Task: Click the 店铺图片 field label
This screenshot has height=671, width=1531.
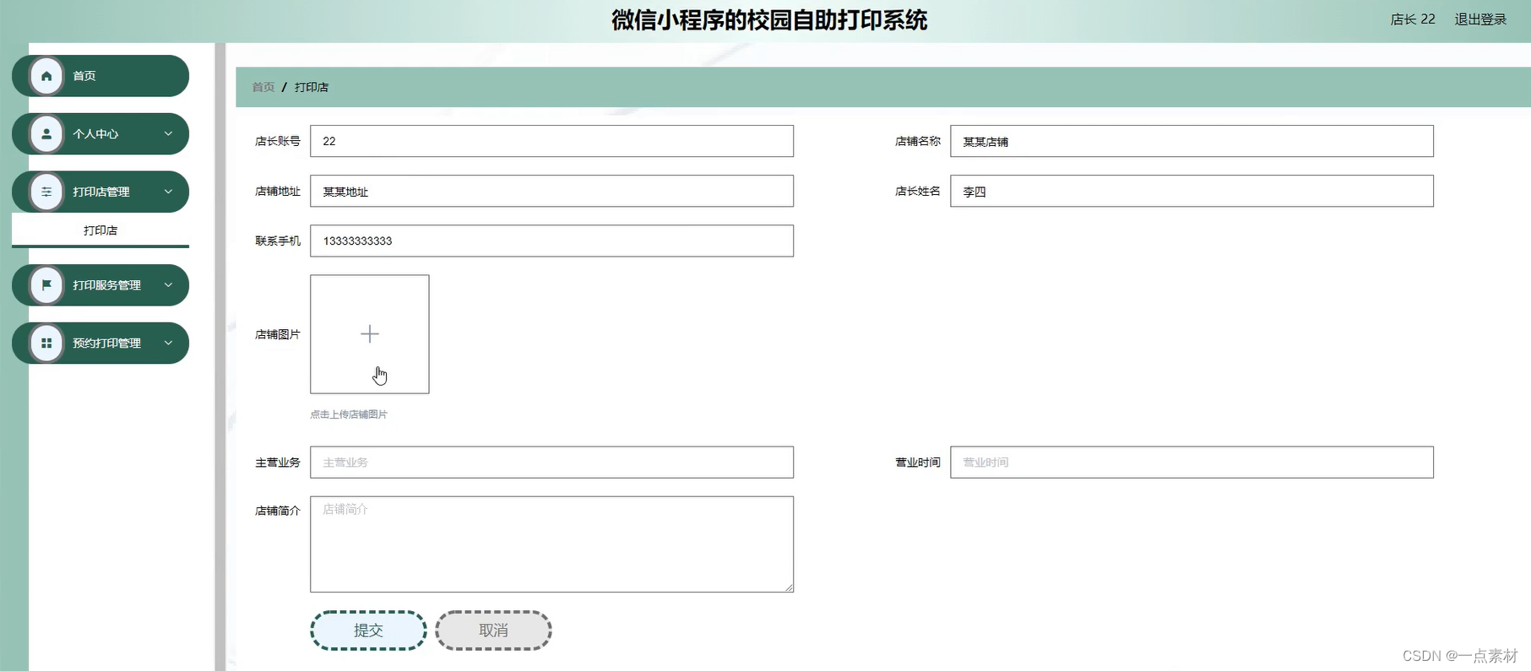Action: tap(278, 334)
